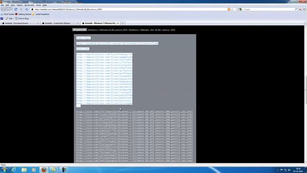
Task: Open the x64 keyword link
Action: coord(152,30)
